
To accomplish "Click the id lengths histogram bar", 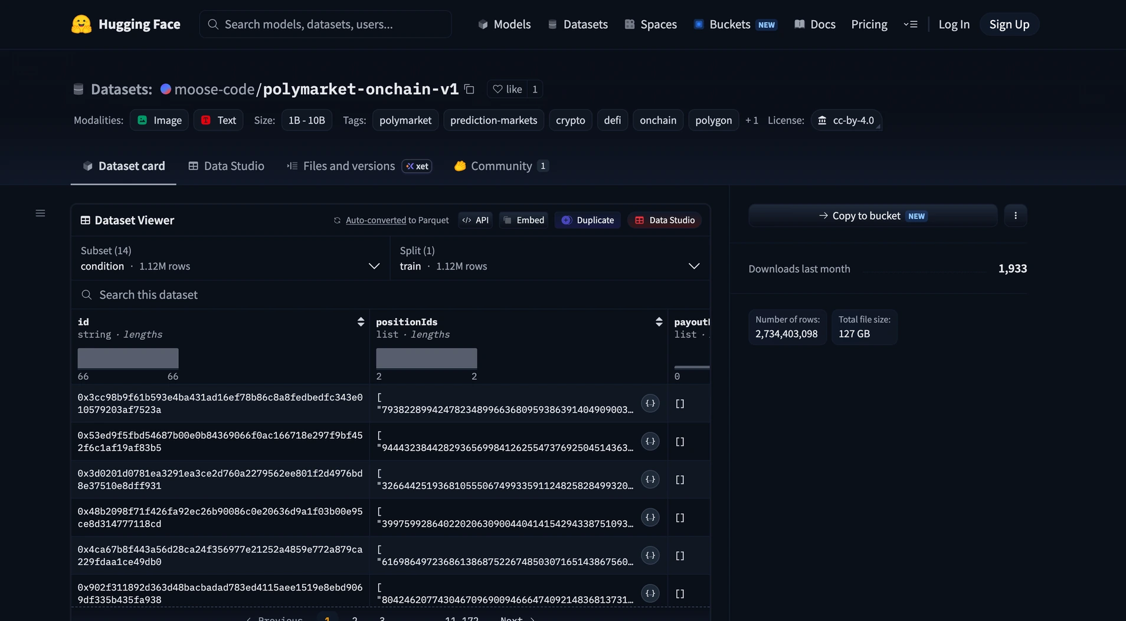I will pyautogui.click(x=128, y=358).
